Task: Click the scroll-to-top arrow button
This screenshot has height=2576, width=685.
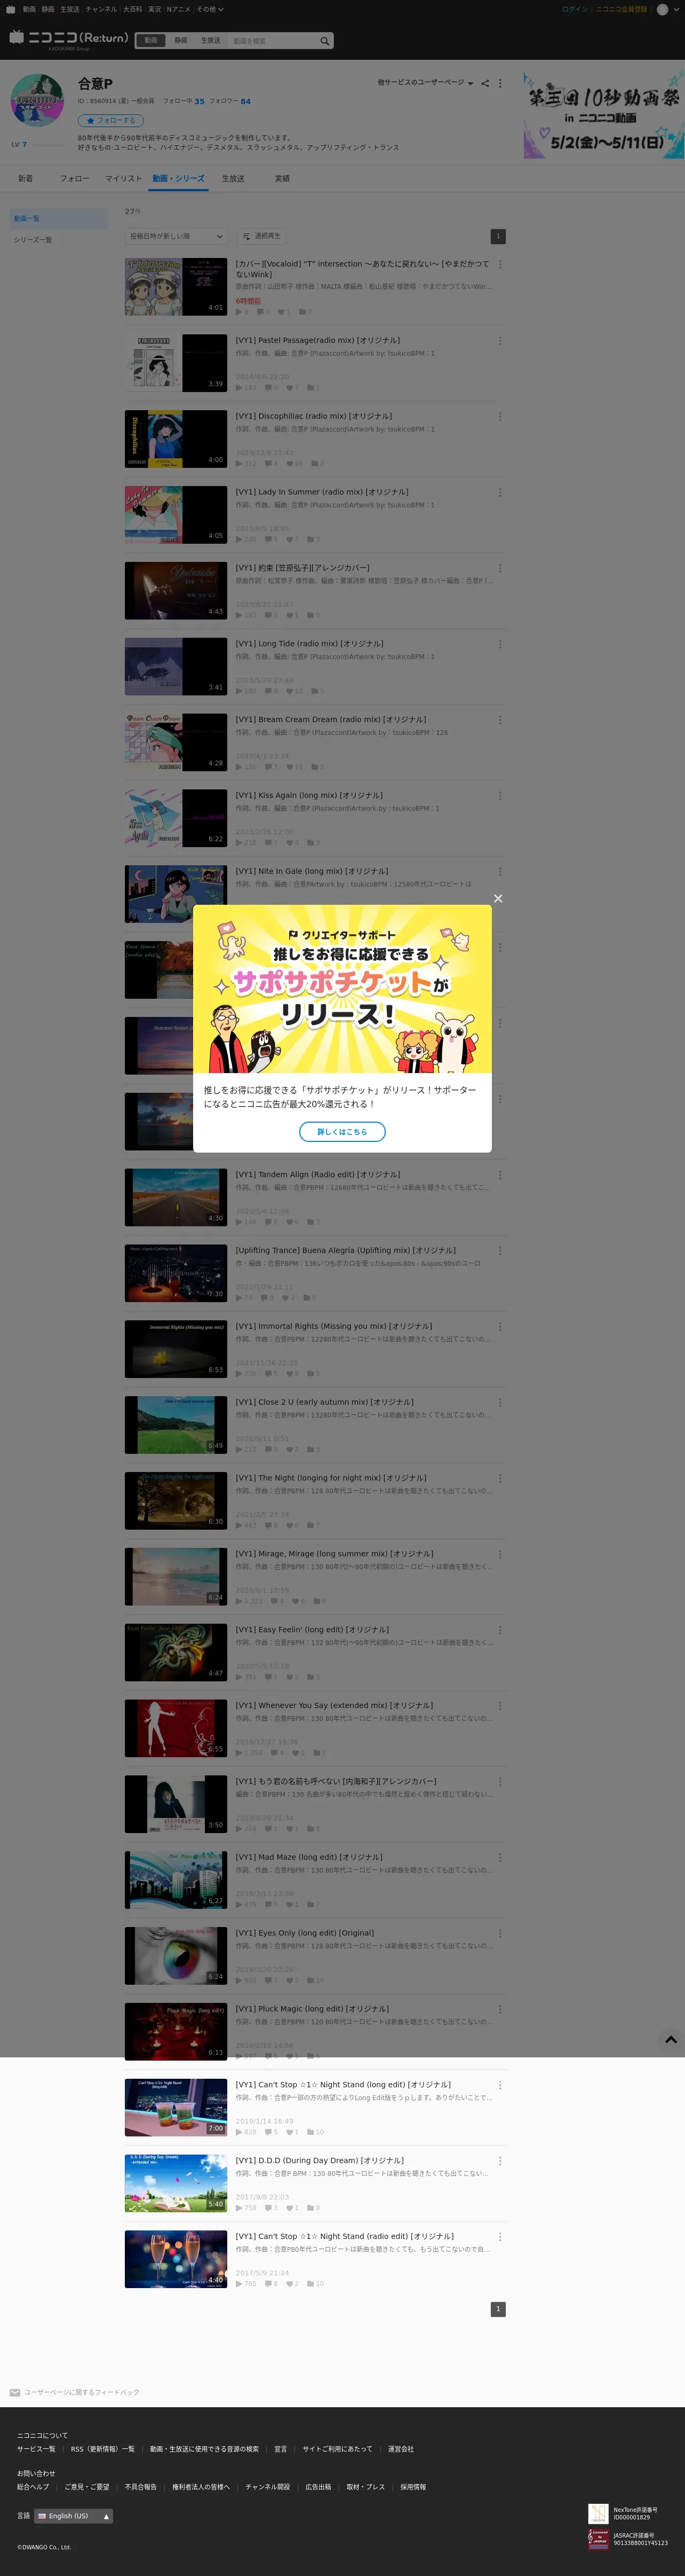Action: [x=671, y=2039]
